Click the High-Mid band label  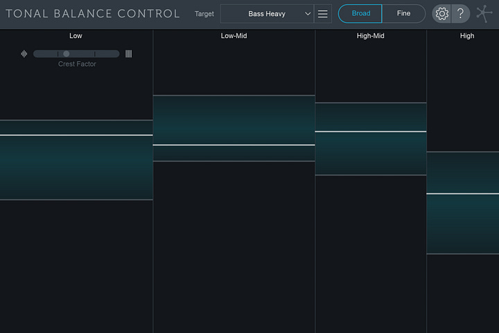click(370, 35)
